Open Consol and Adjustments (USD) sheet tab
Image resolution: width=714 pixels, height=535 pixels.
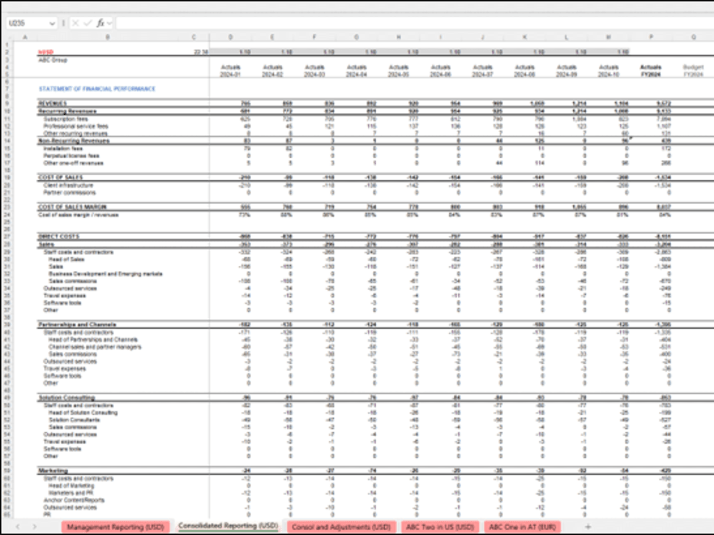point(341,527)
